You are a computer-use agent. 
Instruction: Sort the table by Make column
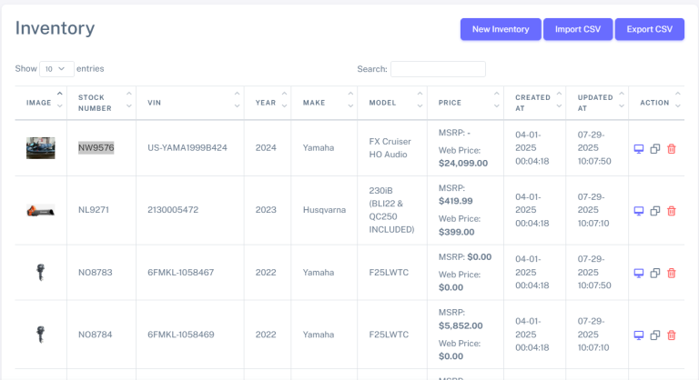coord(325,103)
